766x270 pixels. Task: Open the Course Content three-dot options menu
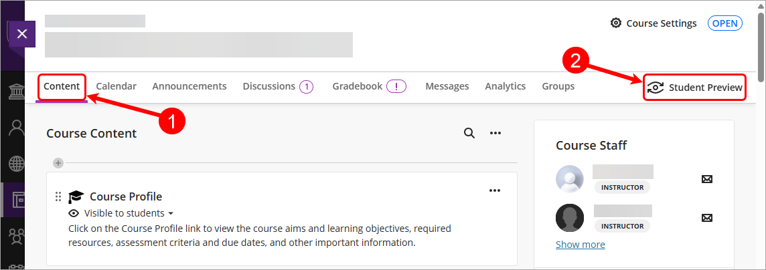click(x=495, y=133)
